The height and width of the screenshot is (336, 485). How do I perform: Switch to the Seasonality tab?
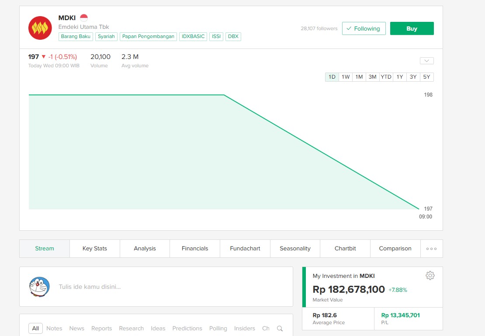point(295,248)
